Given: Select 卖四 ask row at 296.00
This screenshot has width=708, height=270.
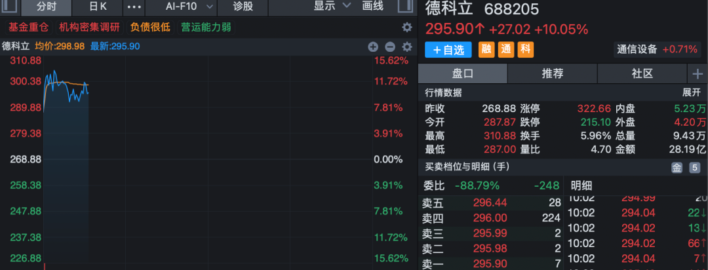Looking at the screenshot, I should (x=491, y=218).
